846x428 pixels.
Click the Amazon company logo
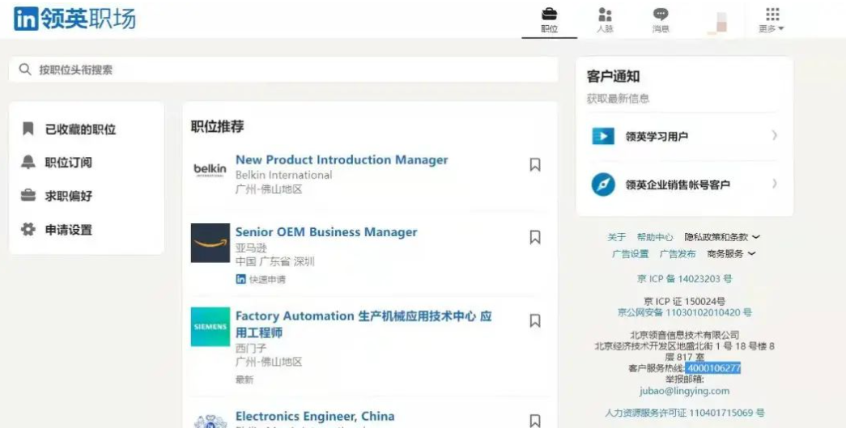click(210, 243)
